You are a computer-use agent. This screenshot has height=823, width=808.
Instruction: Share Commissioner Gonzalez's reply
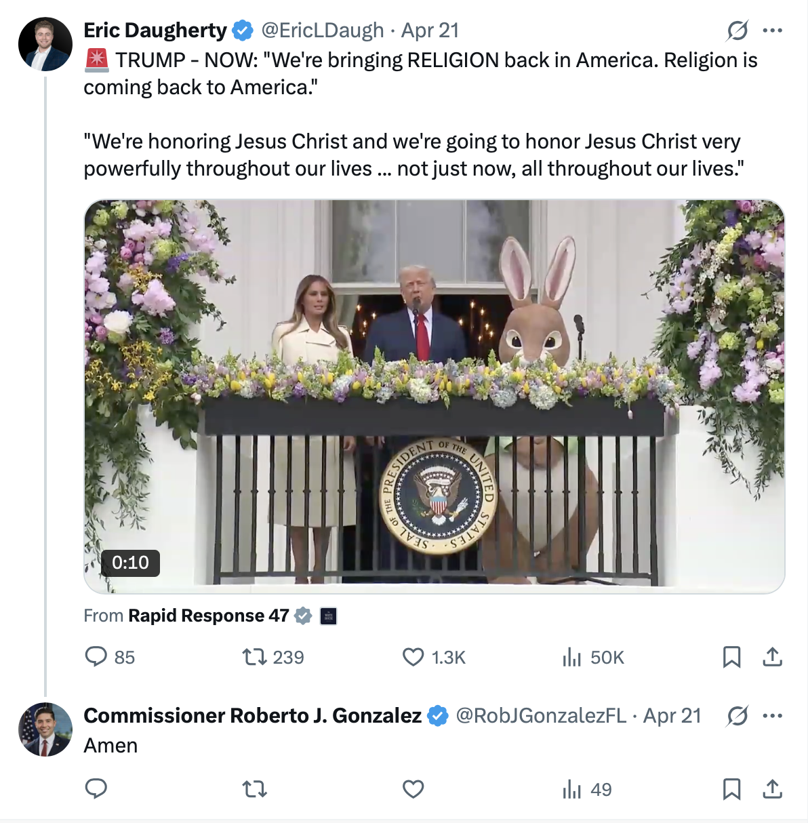(x=773, y=789)
